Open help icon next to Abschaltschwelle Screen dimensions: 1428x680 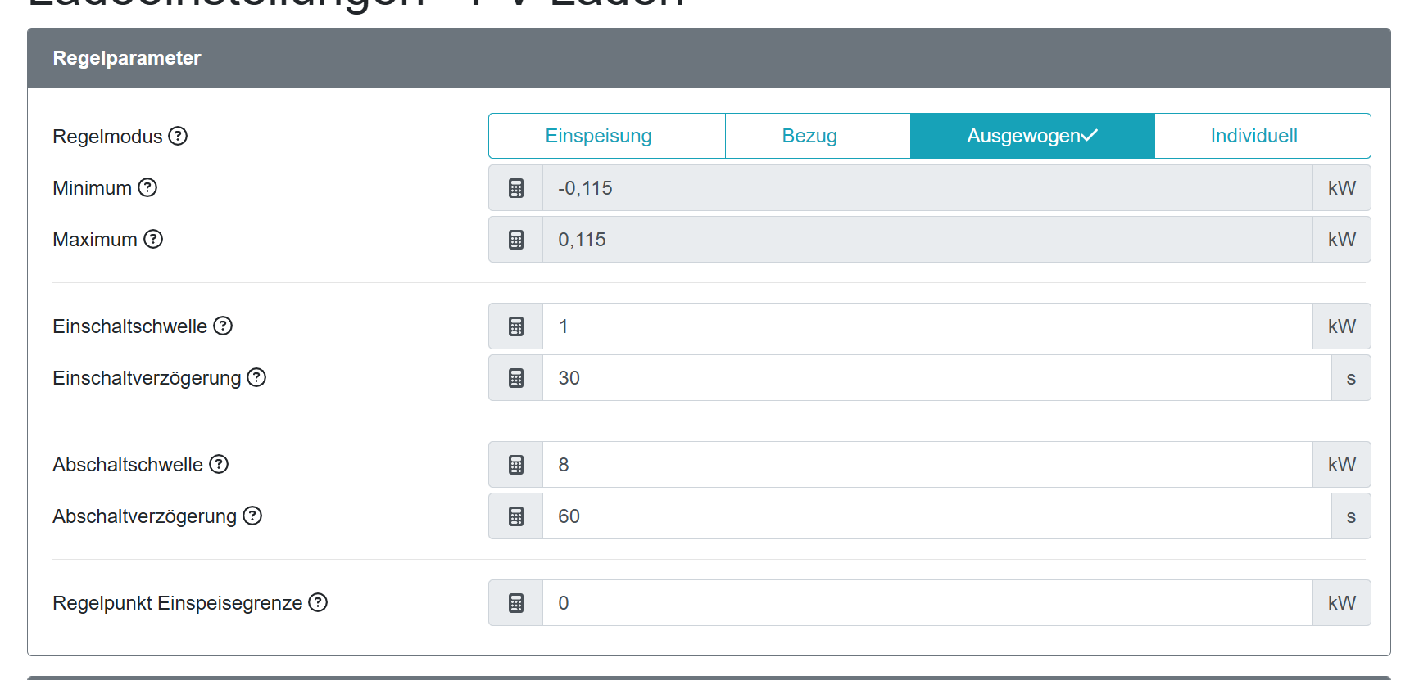click(219, 464)
